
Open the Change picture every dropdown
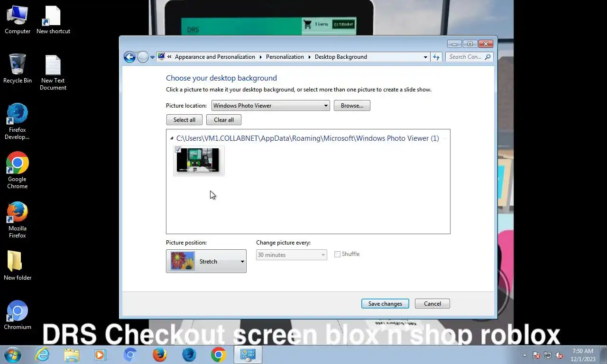(291, 255)
